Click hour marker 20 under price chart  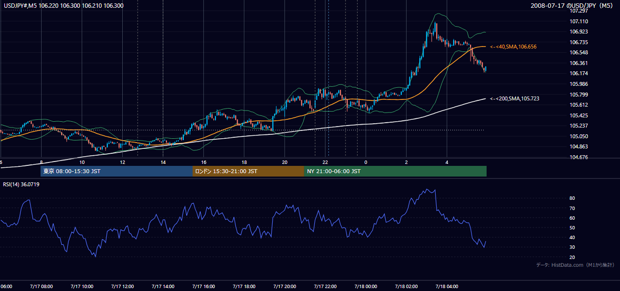click(x=285, y=162)
